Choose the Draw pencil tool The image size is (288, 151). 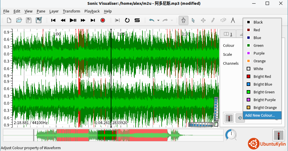tap(213, 20)
